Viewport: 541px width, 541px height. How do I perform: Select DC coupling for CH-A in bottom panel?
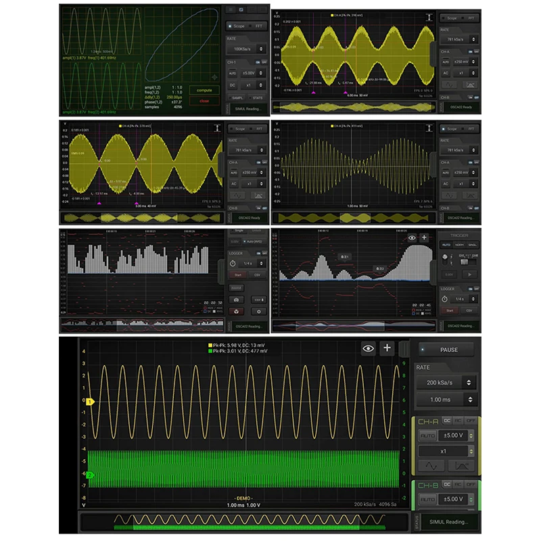[447, 421]
